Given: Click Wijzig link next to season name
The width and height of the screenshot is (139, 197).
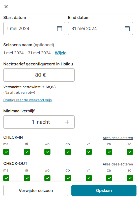Looking at the screenshot, I should [61, 53].
